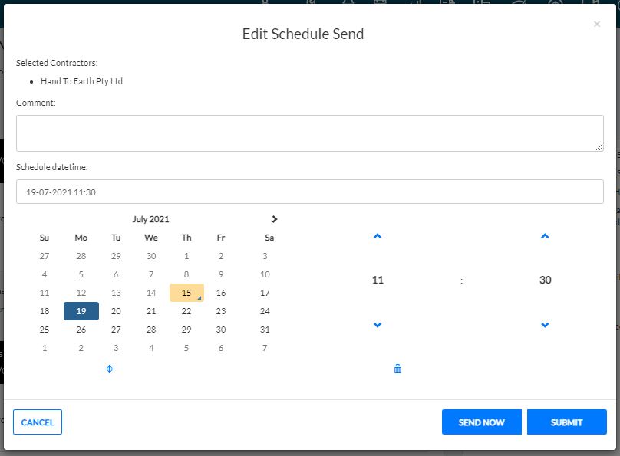Decrease the minutes with down arrow

point(545,325)
